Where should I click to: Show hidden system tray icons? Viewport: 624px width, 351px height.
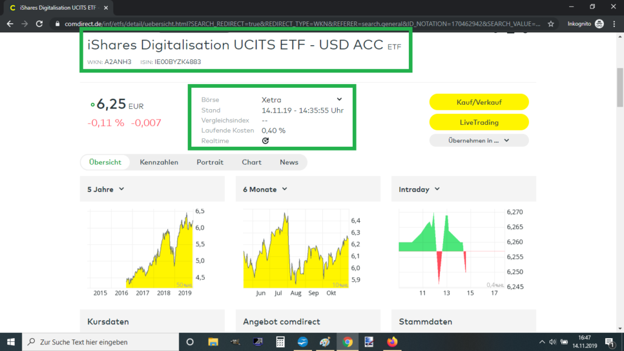(x=542, y=342)
